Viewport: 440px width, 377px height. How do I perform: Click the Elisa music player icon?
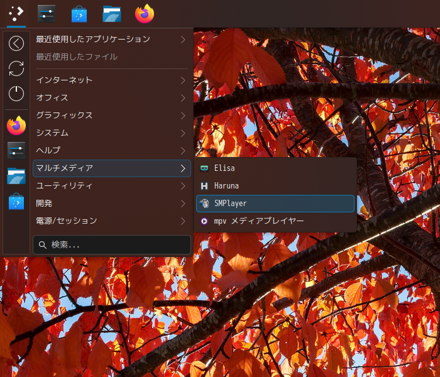point(204,168)
